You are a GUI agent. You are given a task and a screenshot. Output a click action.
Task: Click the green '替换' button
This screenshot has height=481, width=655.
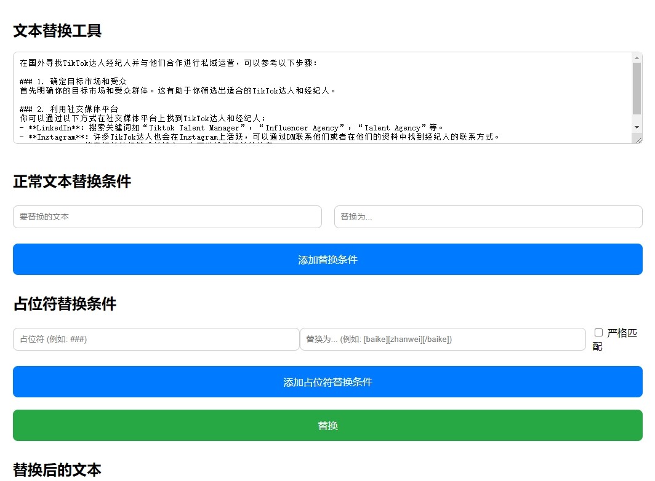(x=327, y=426)
